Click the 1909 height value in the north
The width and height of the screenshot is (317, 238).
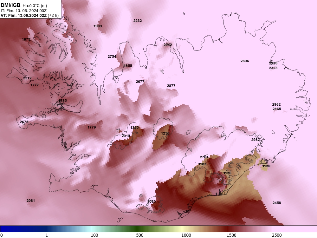[98, 26]
